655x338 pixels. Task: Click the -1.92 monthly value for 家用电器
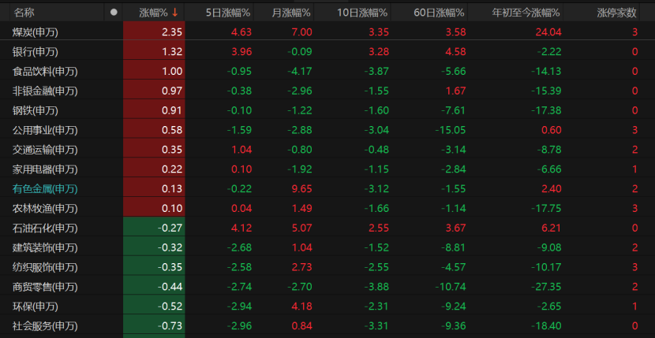coord(299,169)
